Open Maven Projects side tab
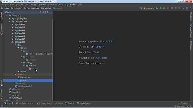Screen dimensions: 193x108 191,31
